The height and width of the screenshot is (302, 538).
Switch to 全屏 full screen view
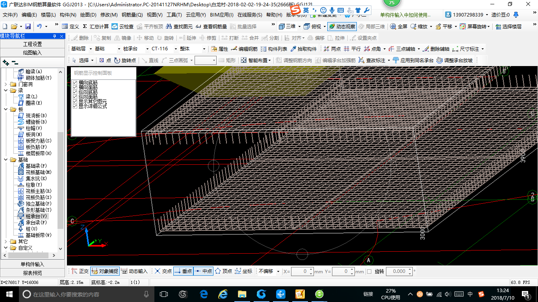point(399,26)
